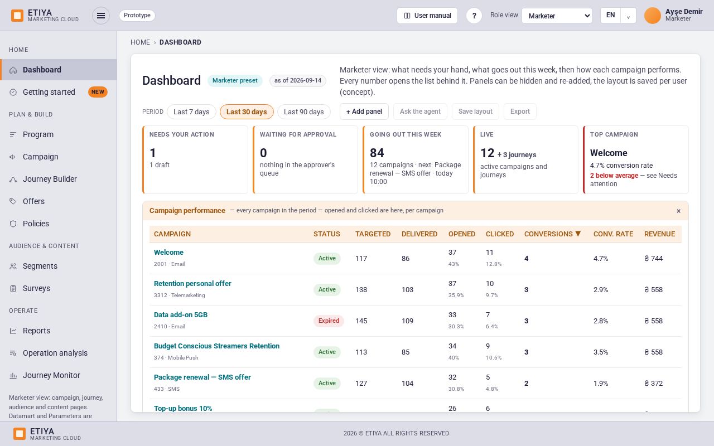Click the Etiya logo icon in header
The image size is (714, 446).
[17, 16]
